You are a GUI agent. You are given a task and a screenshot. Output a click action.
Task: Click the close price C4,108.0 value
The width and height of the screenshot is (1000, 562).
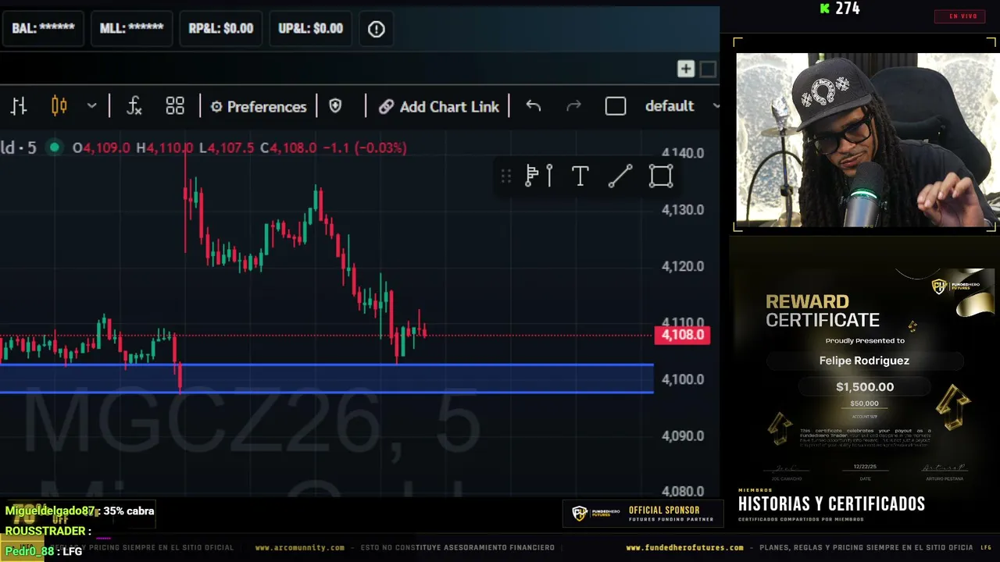click(x=288, y=148)
